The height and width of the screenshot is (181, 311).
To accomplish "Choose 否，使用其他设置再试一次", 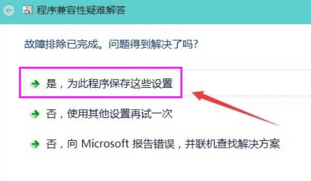I will pyautogui.click(x=109, y=114).
